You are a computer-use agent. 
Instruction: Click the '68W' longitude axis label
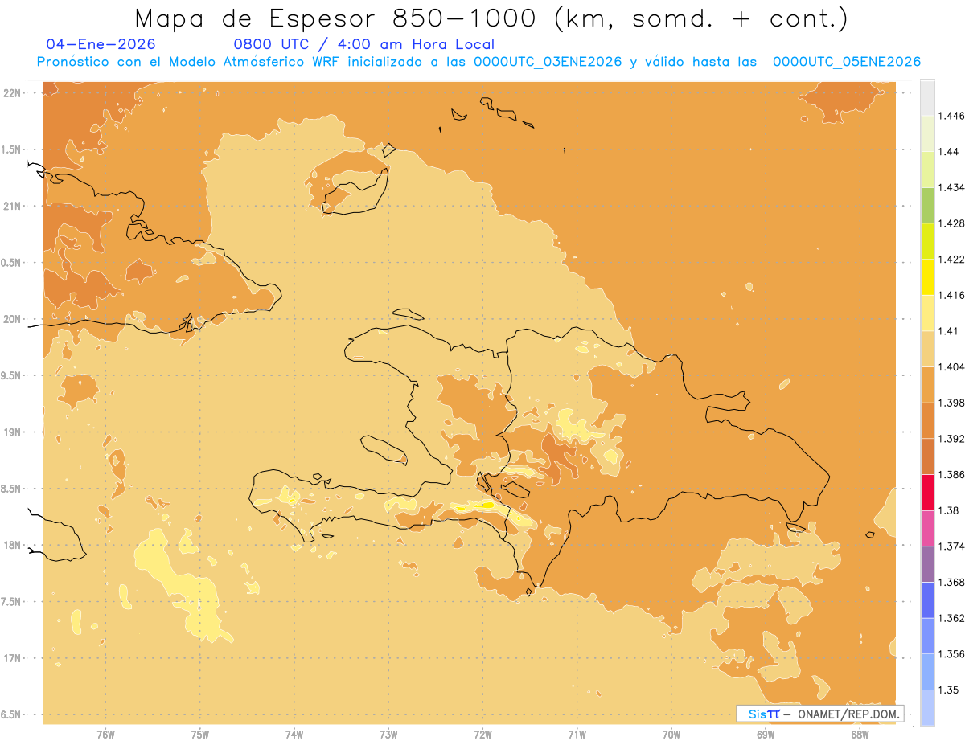click(860, 734)
